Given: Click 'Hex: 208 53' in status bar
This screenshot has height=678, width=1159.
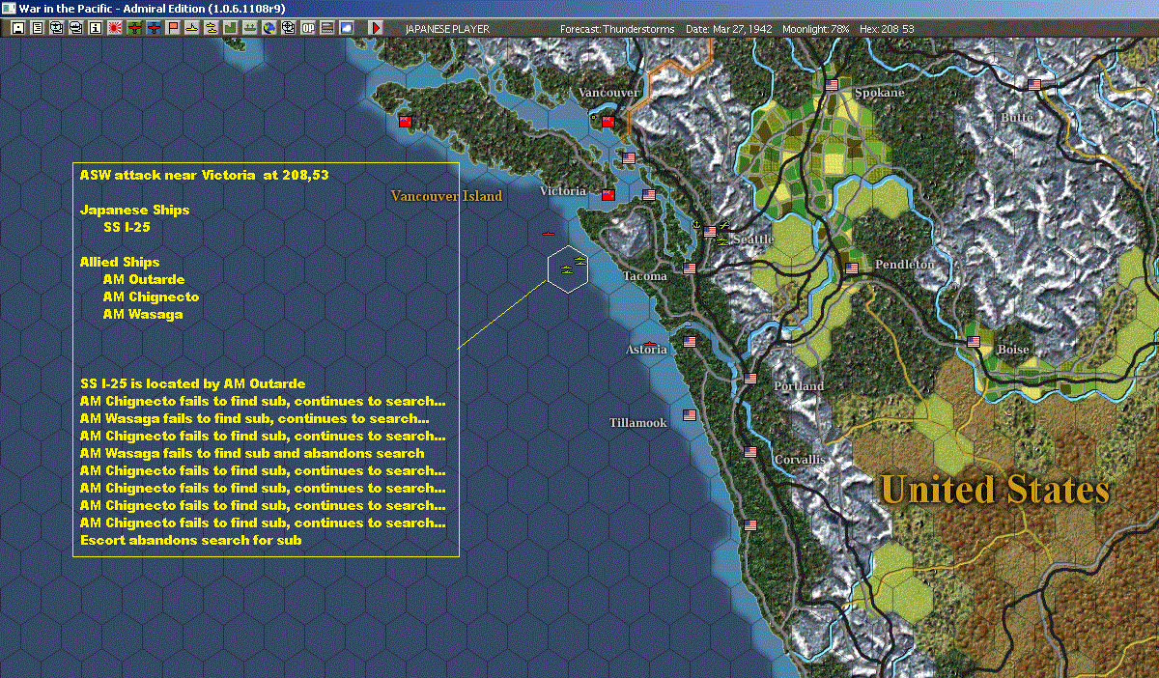Looking at the screenshot, I should point(886,29).
